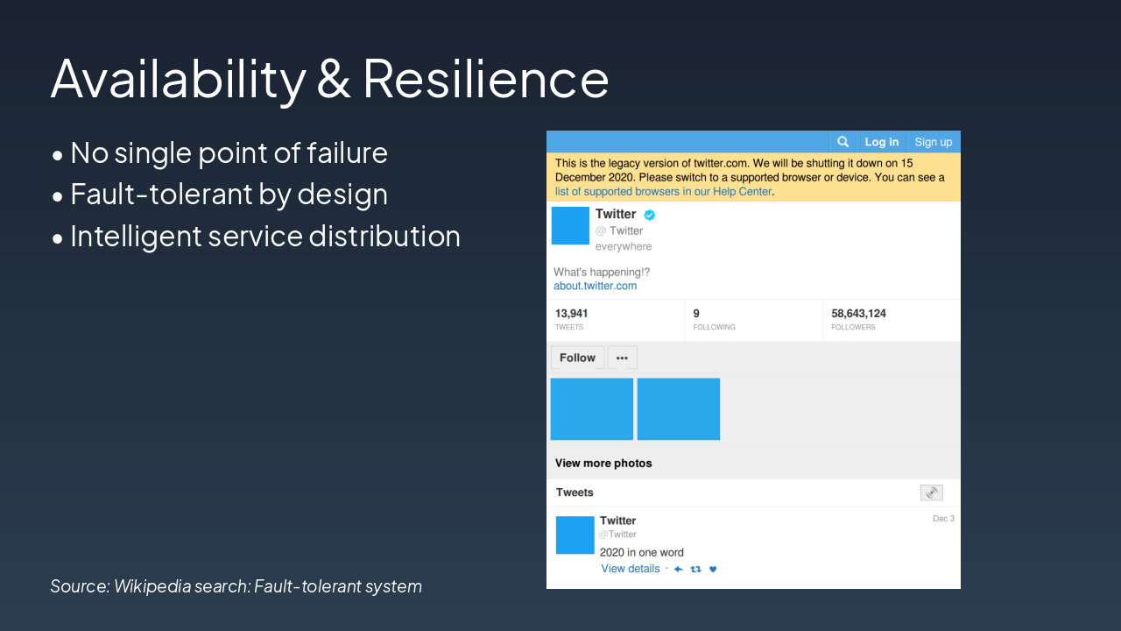Image resolution: width=1121 pixels, height=631 pixels.
Task: Select the first photo thumbnail
Action: click(x=591, y=408)
